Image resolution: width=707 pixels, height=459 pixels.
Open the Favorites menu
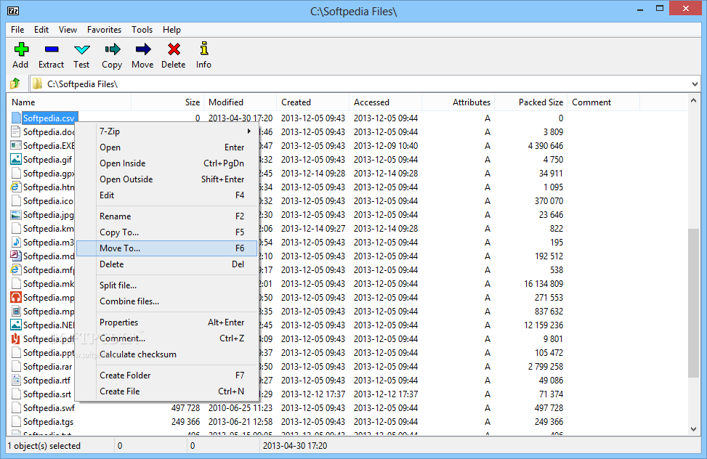104,30
